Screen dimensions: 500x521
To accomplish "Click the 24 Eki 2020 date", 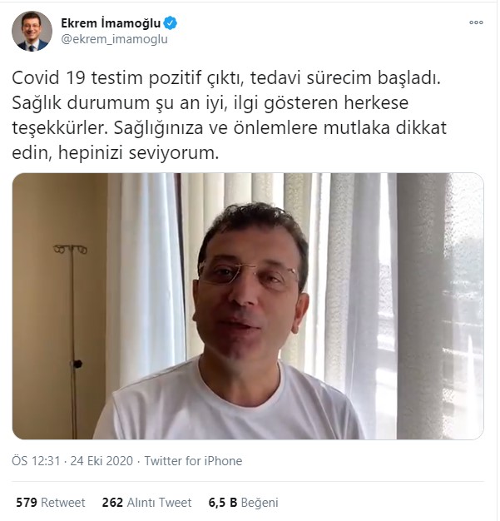I will [101, 461].
